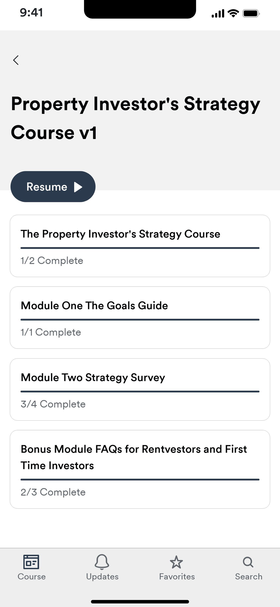Screen dimensions: 280x607
Task: Tap the Search magnifier icon
Action: (248, 562)
